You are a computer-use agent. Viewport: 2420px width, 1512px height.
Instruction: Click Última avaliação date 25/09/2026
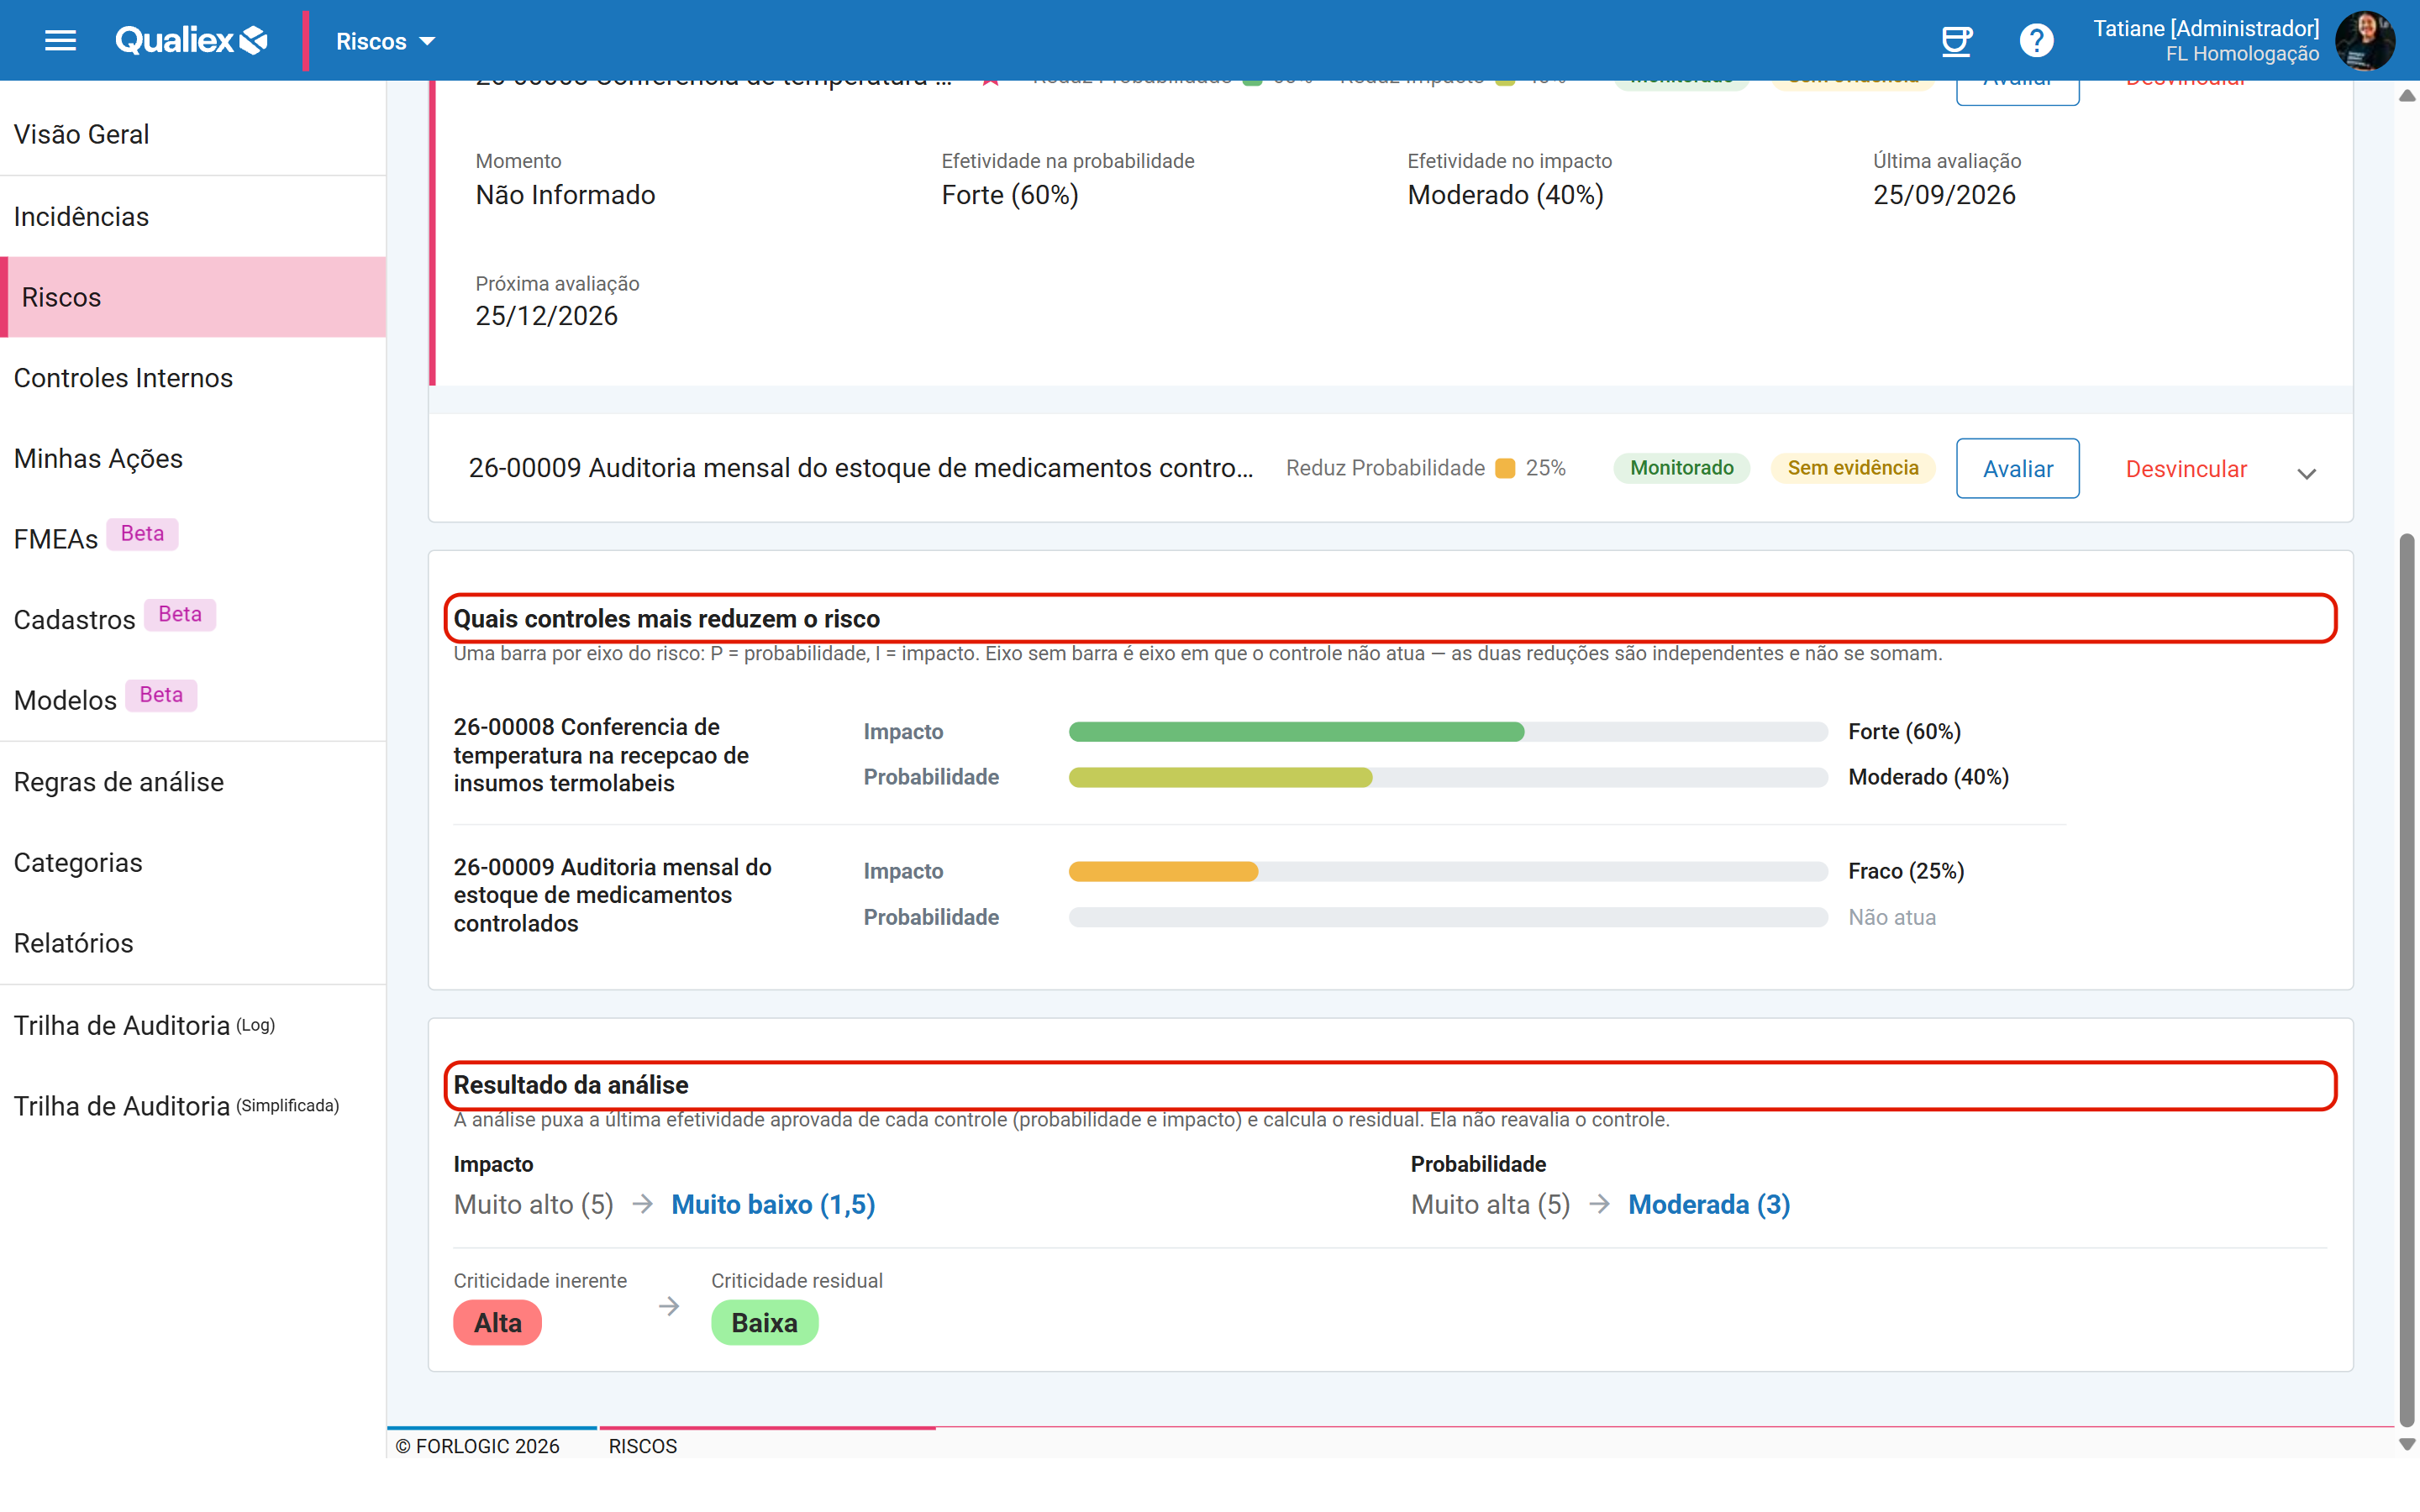(1944, 195)
